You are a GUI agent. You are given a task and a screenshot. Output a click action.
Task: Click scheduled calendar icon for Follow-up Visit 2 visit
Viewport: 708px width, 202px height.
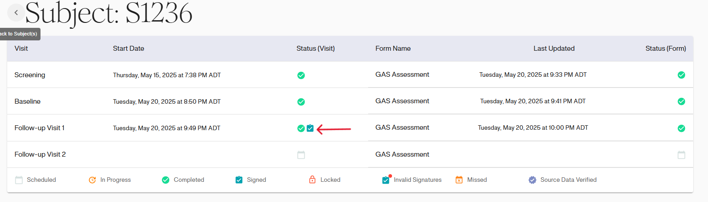[x=301, y=155]
